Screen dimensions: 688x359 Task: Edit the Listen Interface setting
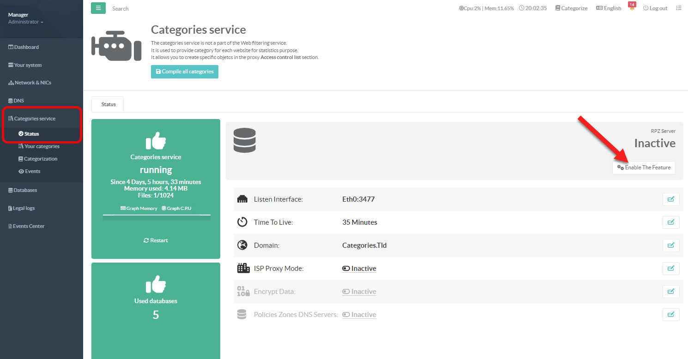(671, 199)
